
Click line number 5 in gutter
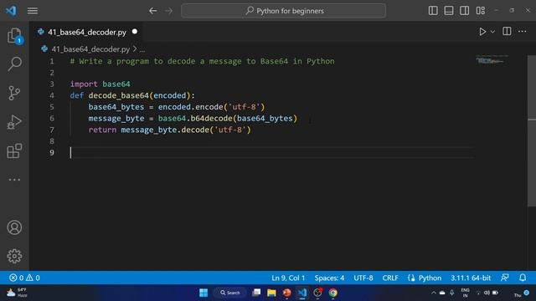click(x=52, y=107)
